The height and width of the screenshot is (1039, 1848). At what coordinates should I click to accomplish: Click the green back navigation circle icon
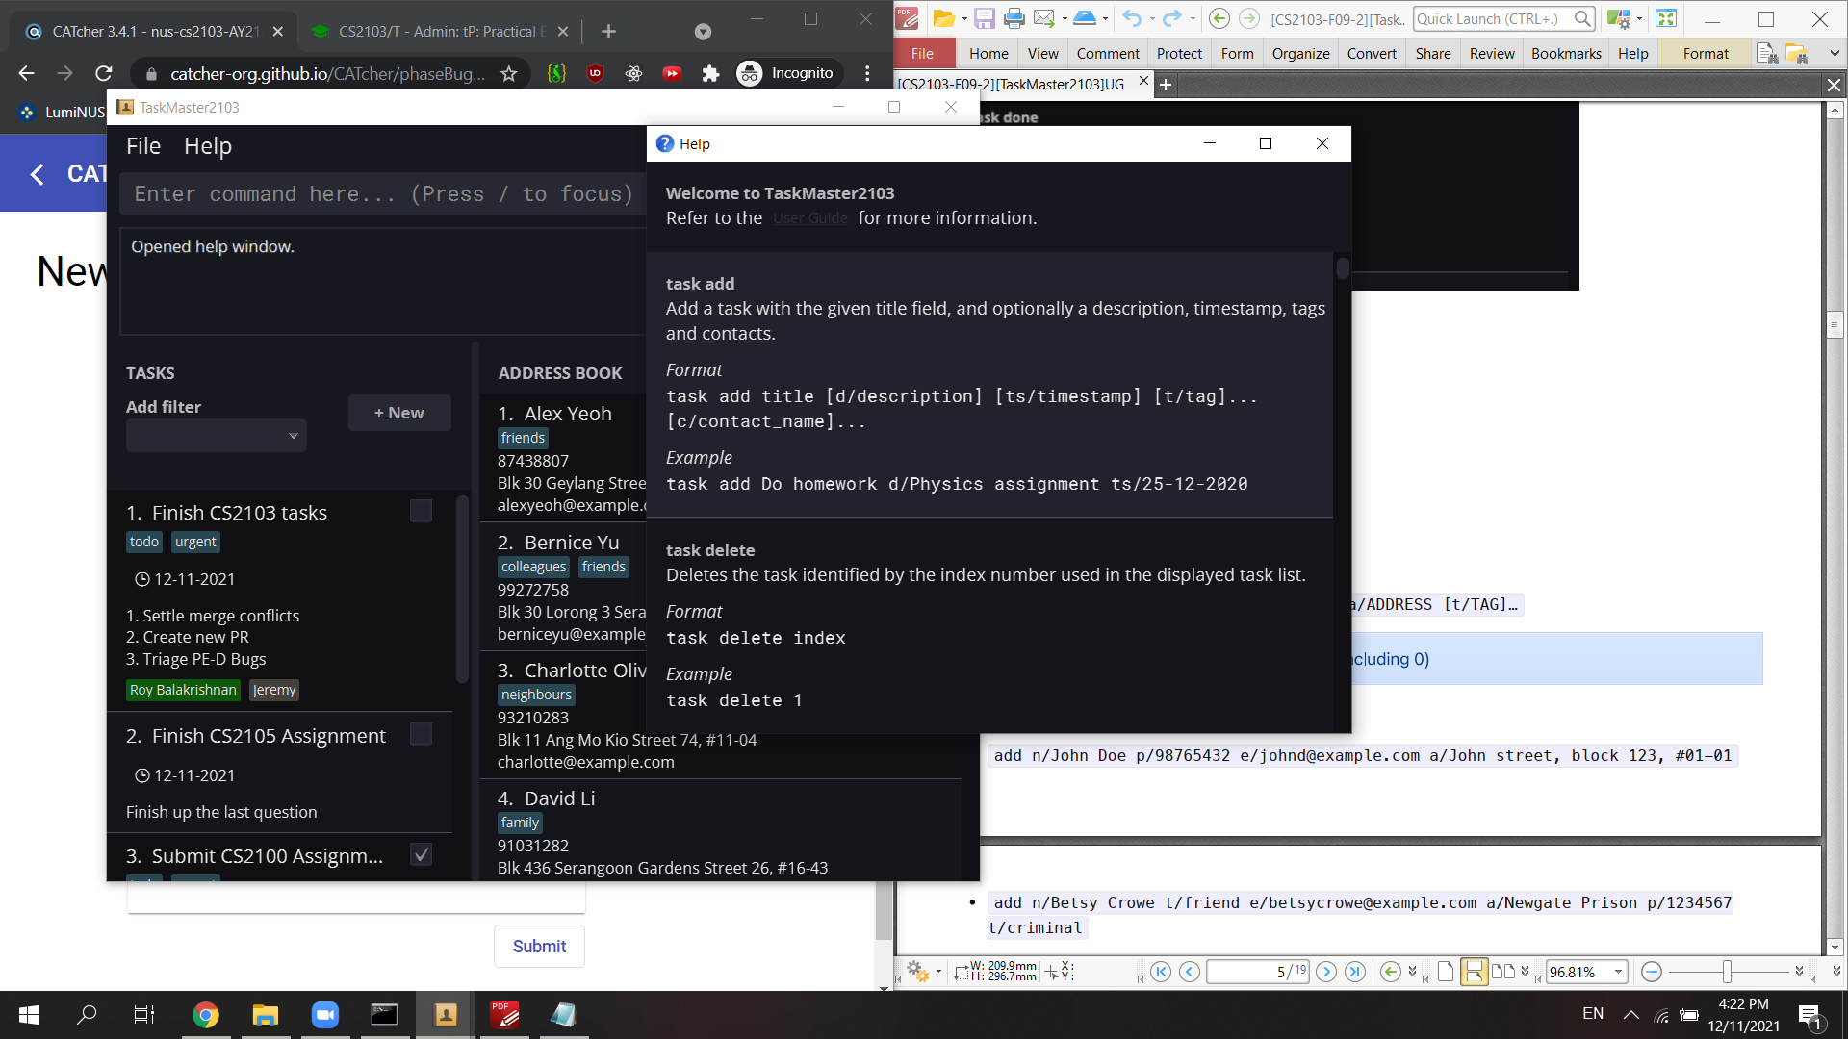pyautogui.click(x=1219, y=18)
